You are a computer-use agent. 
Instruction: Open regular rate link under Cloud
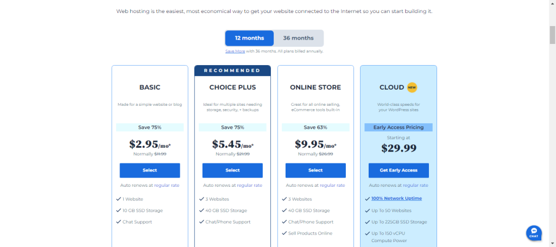click(415, 186)
